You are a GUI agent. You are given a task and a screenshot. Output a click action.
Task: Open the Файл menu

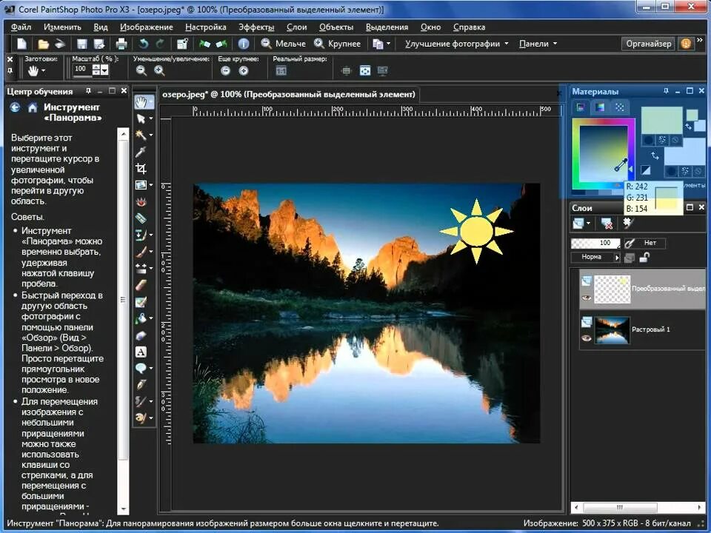click(x=21, y=27)
